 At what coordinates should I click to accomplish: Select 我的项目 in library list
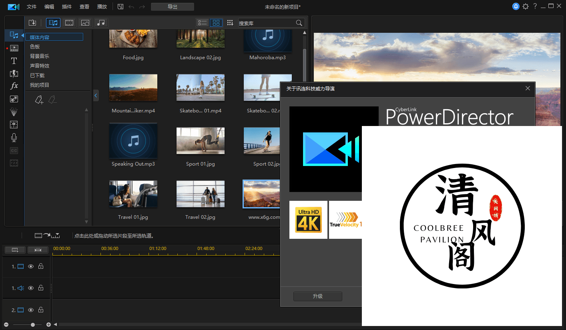(x=40, y=85)
